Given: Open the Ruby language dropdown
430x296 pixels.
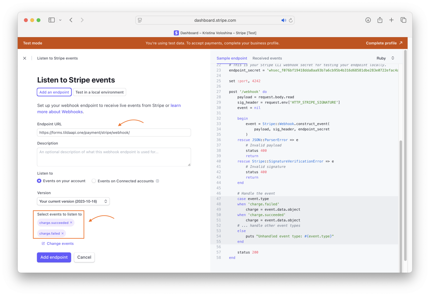Looking at the screenshot, I should 385,58.
